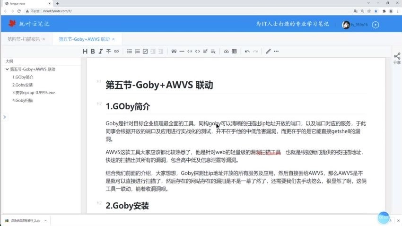Click the 第五节-Goby+AWVS 联动 document title
Image resolution: width=402 pixels, height=226 pixels.
[x=159, y=85]
